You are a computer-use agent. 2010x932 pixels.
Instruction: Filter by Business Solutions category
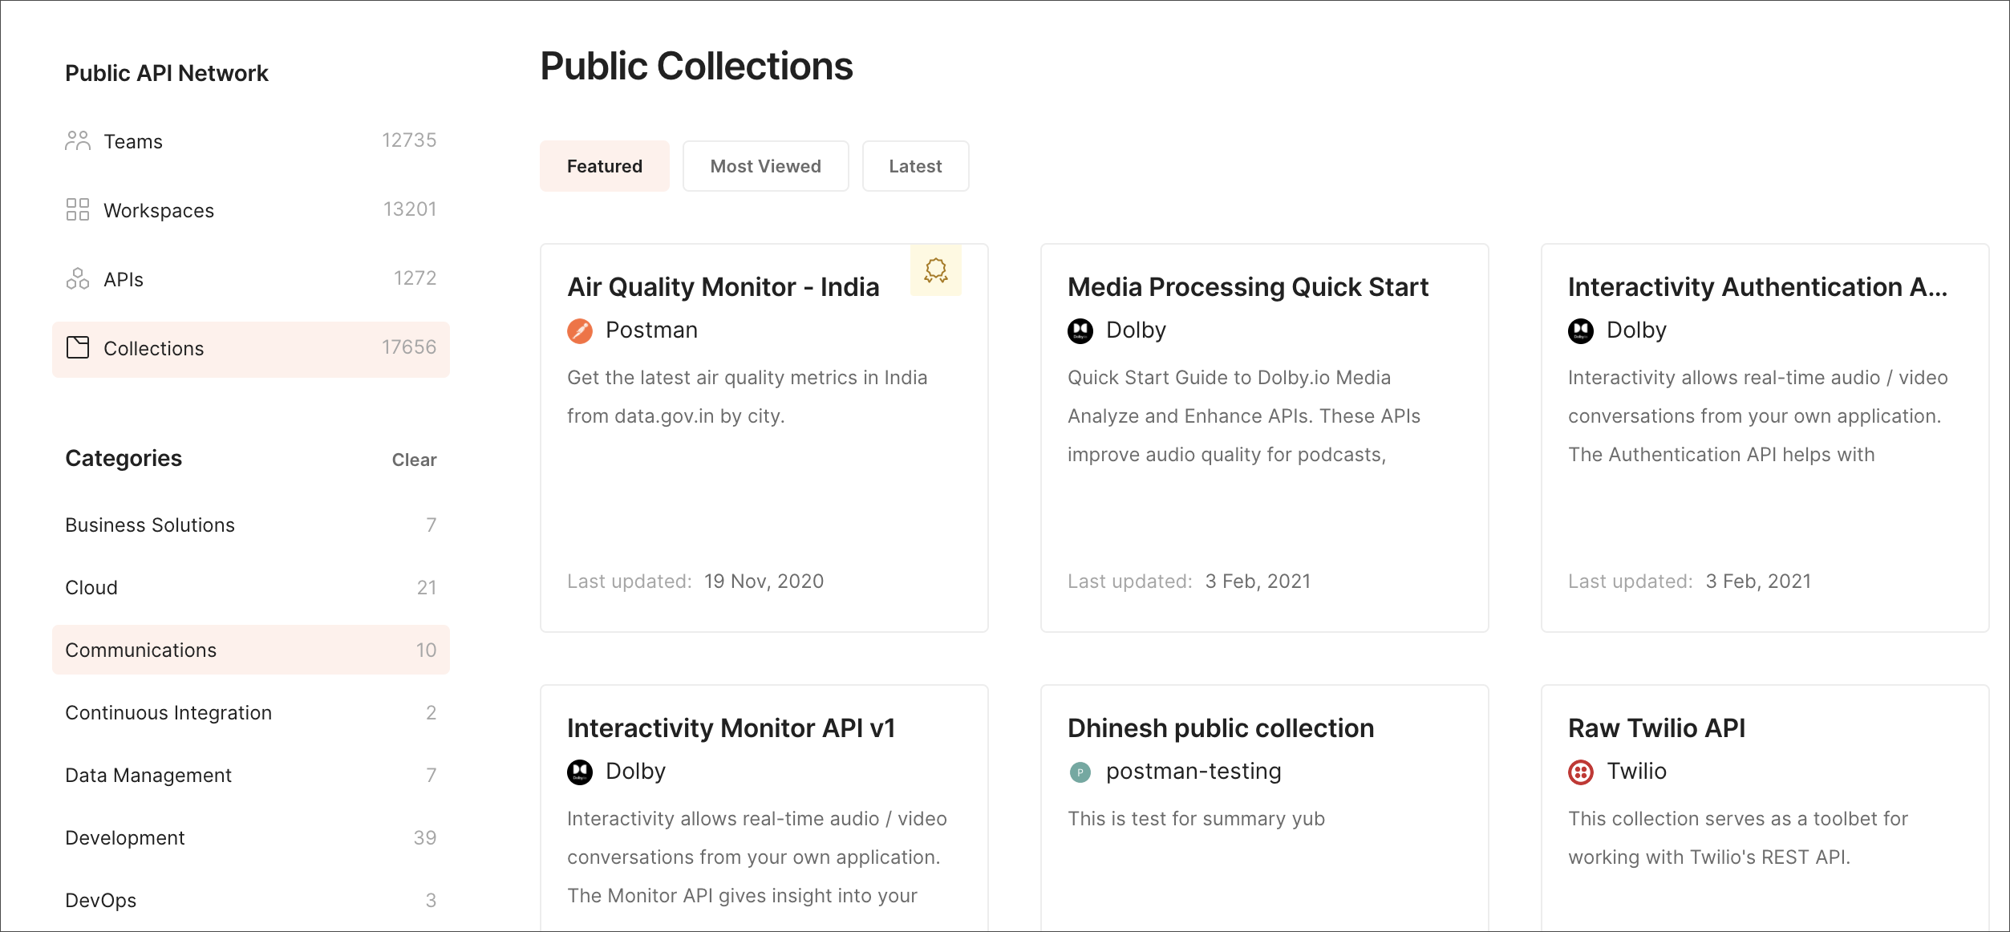[x=251, y=525]
